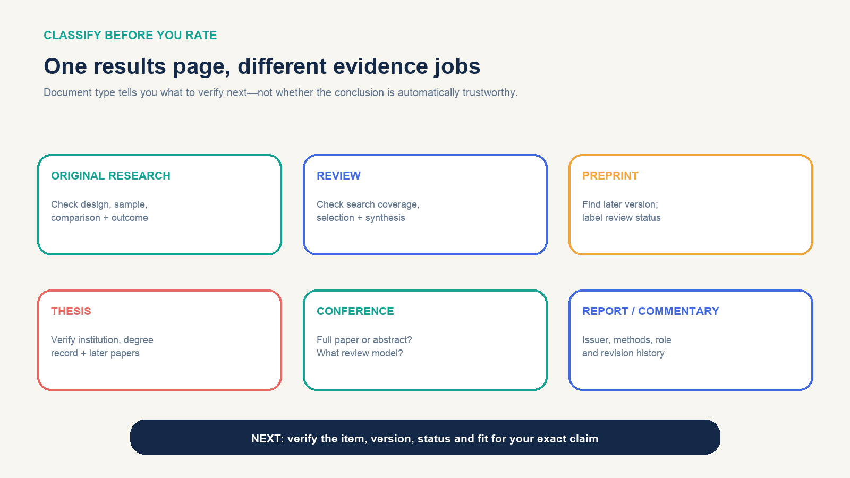Select the REPORT / COMMENTARY card title
The width and height of the screenshot is (850, 478).
click(x=650, y=311)
